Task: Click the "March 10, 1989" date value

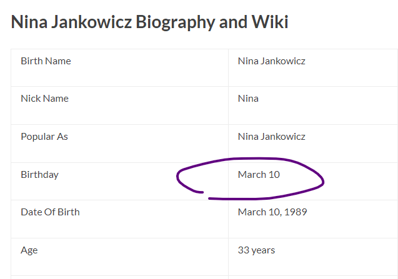Action: pyautogui.click(x=272, y=212)
